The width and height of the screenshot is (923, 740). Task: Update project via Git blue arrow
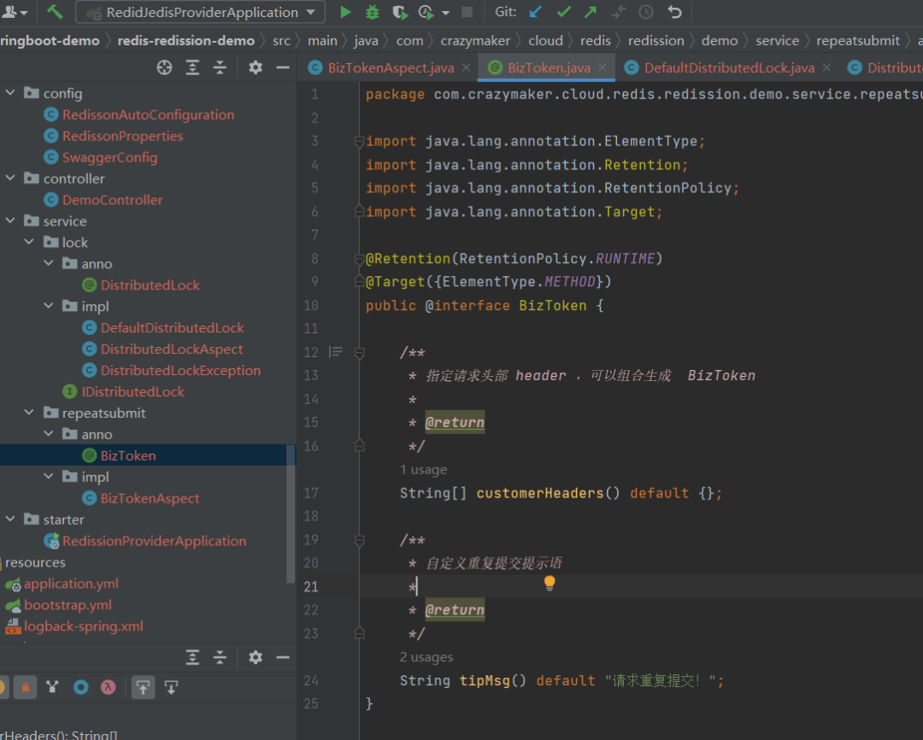pos(535,12)
